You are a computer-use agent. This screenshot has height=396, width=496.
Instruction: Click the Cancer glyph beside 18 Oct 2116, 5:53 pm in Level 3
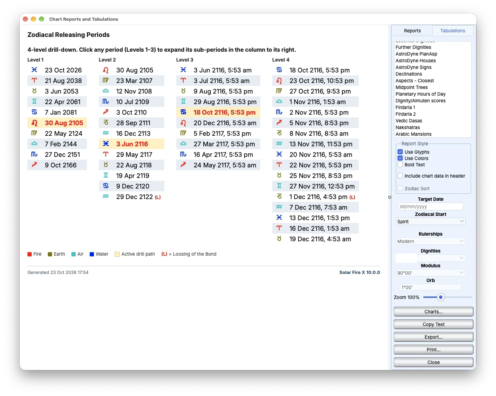tap(183, 112)
